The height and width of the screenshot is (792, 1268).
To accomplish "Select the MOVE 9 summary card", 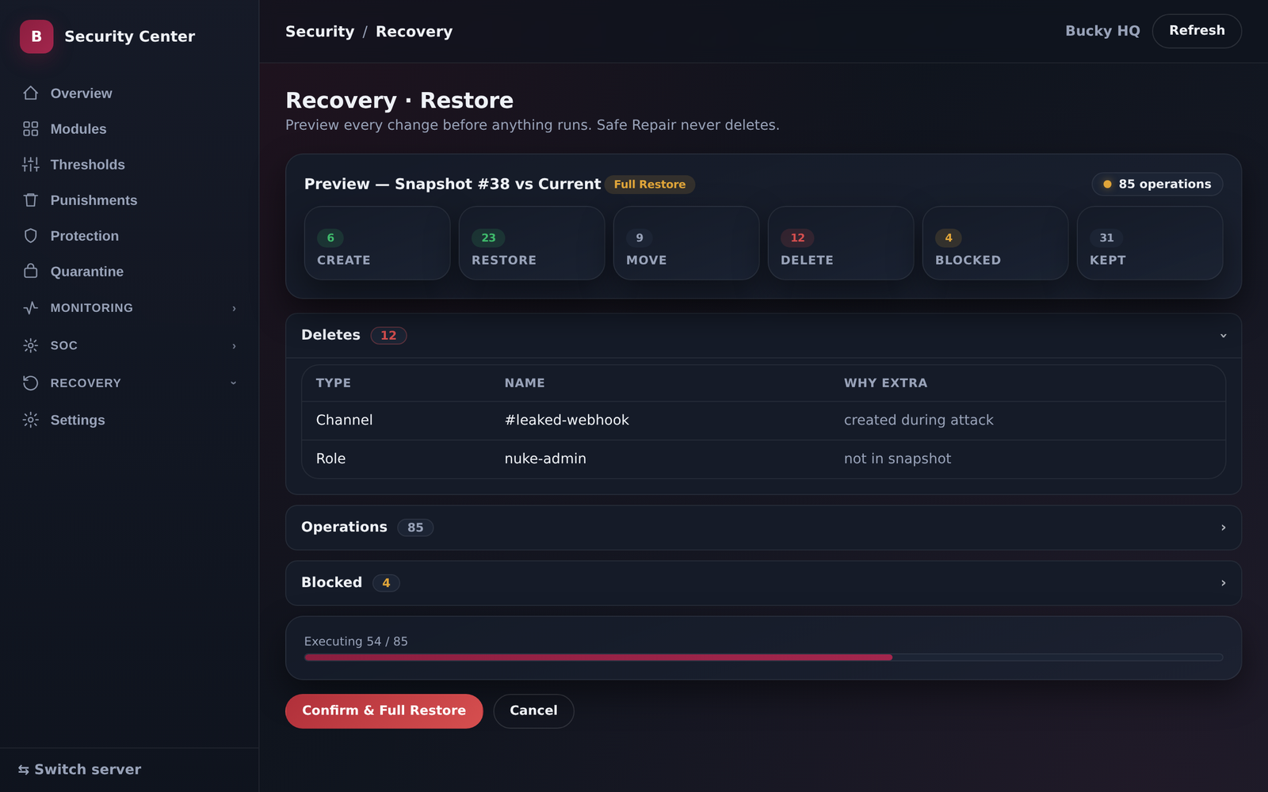I will [x=686, y=243].
